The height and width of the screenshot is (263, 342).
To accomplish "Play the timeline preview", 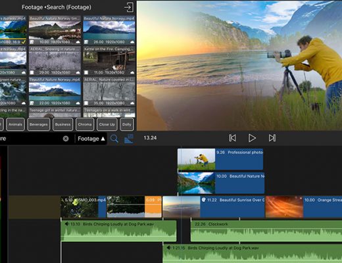I will tap(252, 138).
